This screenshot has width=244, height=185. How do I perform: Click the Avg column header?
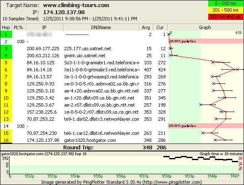pyautogui.click(x=146, y=27)
